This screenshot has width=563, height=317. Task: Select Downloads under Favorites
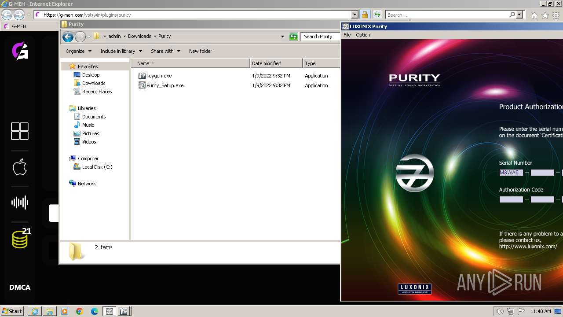click(93, 83)
